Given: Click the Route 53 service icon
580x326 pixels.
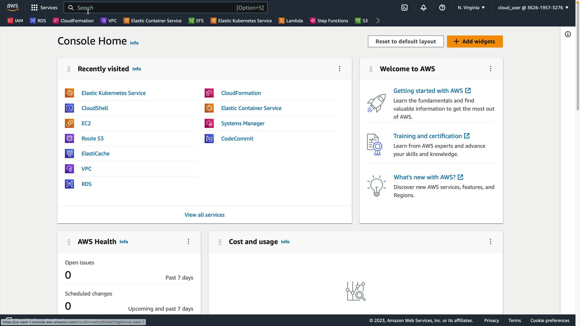Looking at the screenshot, I should 69,139.
